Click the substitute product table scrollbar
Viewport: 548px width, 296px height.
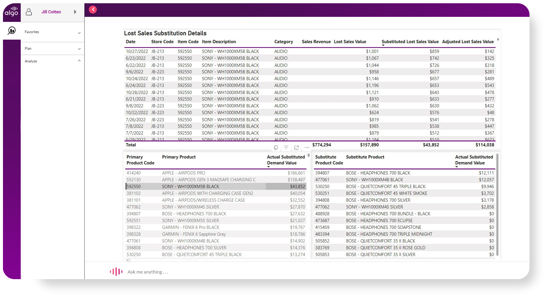[x=497, y=204]
